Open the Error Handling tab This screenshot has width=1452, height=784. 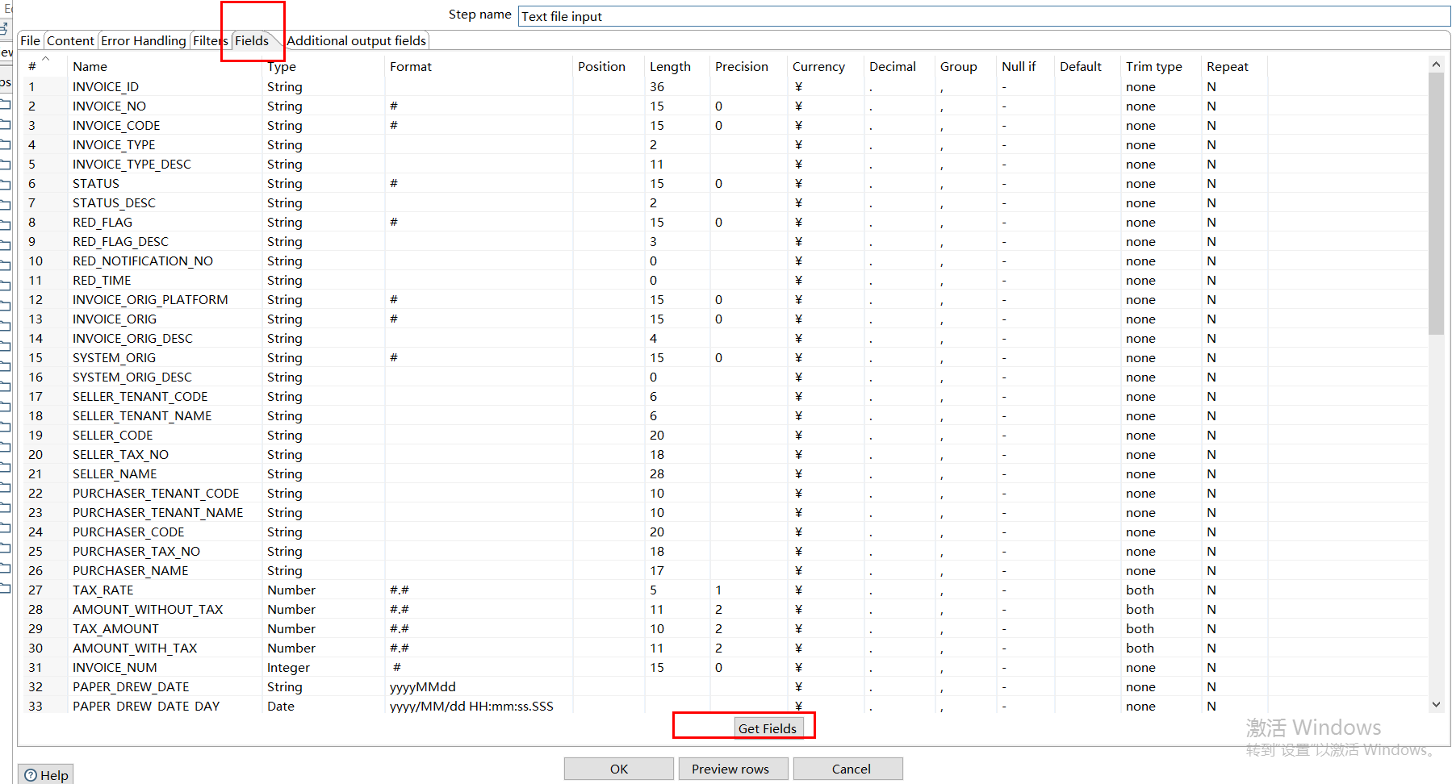[x=143, y=40]
